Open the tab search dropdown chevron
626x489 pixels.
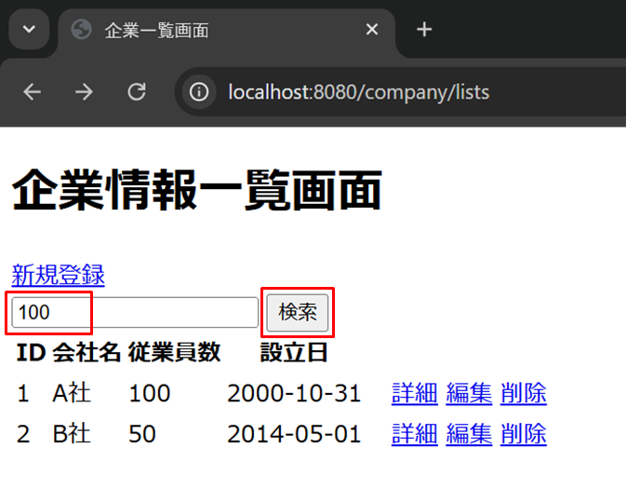[29, 30]
